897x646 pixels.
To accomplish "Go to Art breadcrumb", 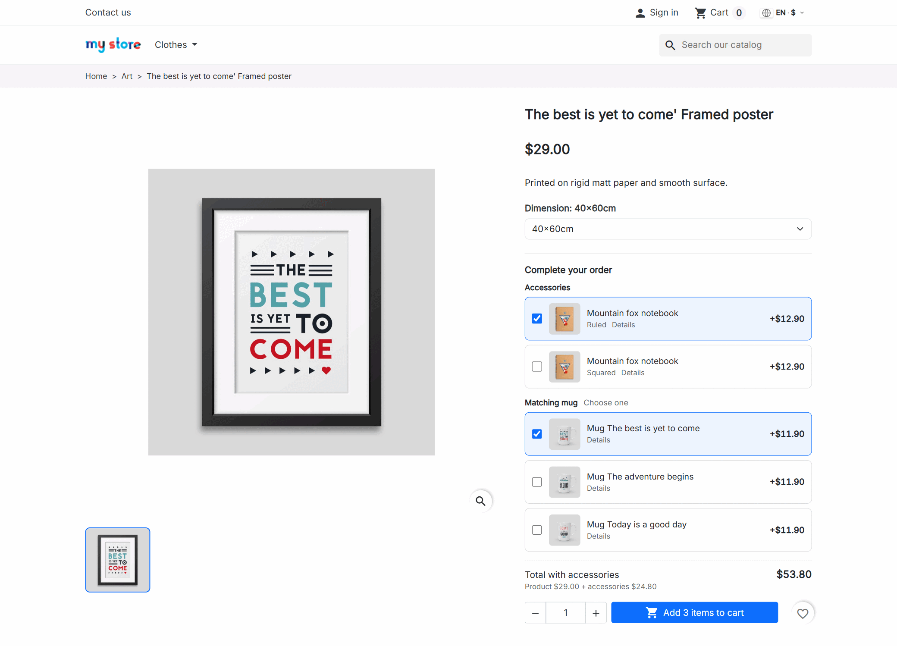I will pyautogui.click(x=127, y=76).
